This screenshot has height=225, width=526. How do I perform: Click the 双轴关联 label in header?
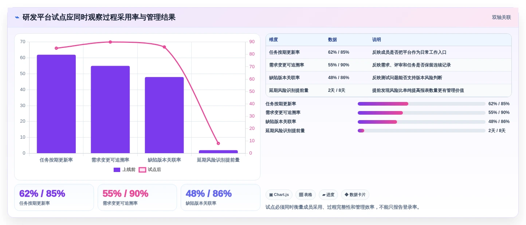point(501,17)
